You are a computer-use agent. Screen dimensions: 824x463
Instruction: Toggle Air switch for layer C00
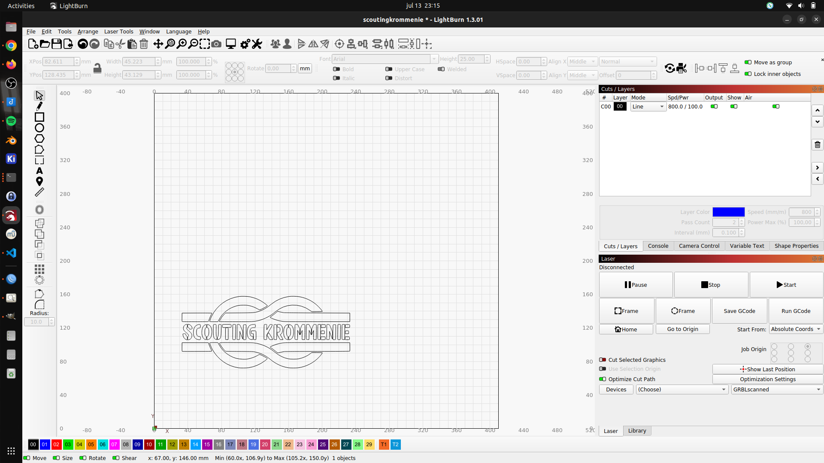coord(776,106)
